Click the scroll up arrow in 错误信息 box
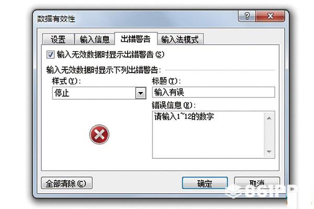This screenshot has width=314, height=209. pyautogui.click(x=269, y=118)
